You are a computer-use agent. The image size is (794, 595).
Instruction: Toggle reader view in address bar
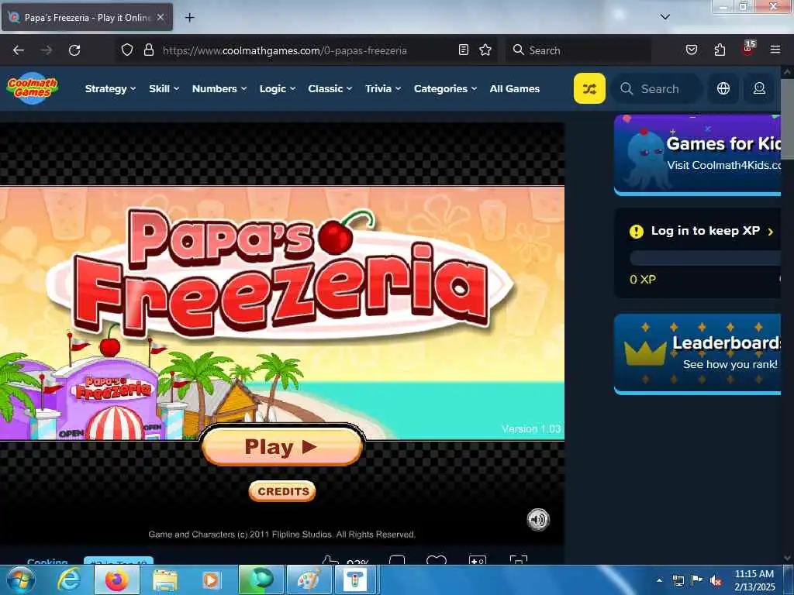point(464,50)
